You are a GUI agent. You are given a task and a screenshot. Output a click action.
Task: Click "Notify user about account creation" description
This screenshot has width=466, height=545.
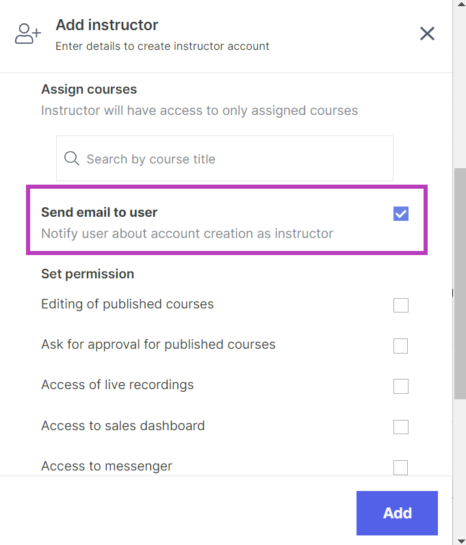tap(187, 234)
